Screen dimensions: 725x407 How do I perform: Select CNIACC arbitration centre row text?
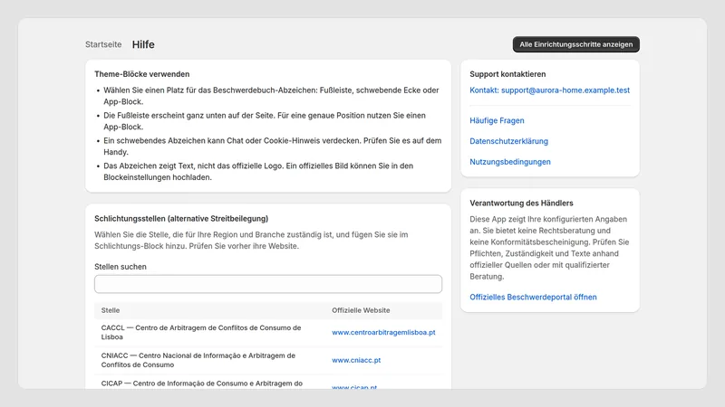(198, 360)
